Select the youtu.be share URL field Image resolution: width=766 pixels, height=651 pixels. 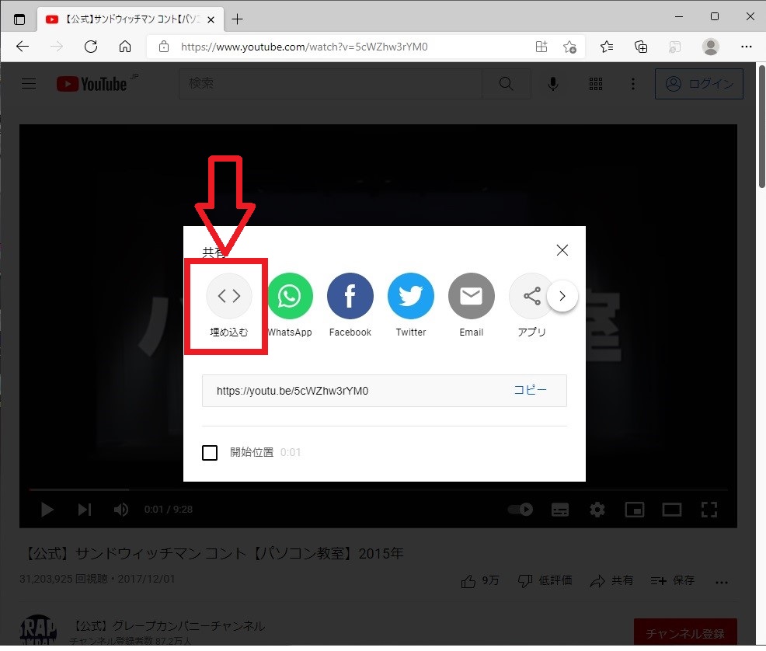(x=385, y=391)
